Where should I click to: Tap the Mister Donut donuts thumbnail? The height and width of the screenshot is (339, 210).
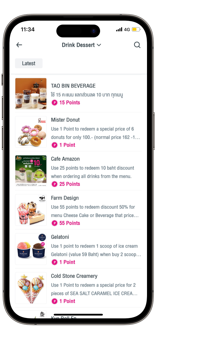(31, 132)
